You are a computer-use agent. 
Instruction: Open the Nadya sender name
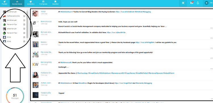[43, 42]
